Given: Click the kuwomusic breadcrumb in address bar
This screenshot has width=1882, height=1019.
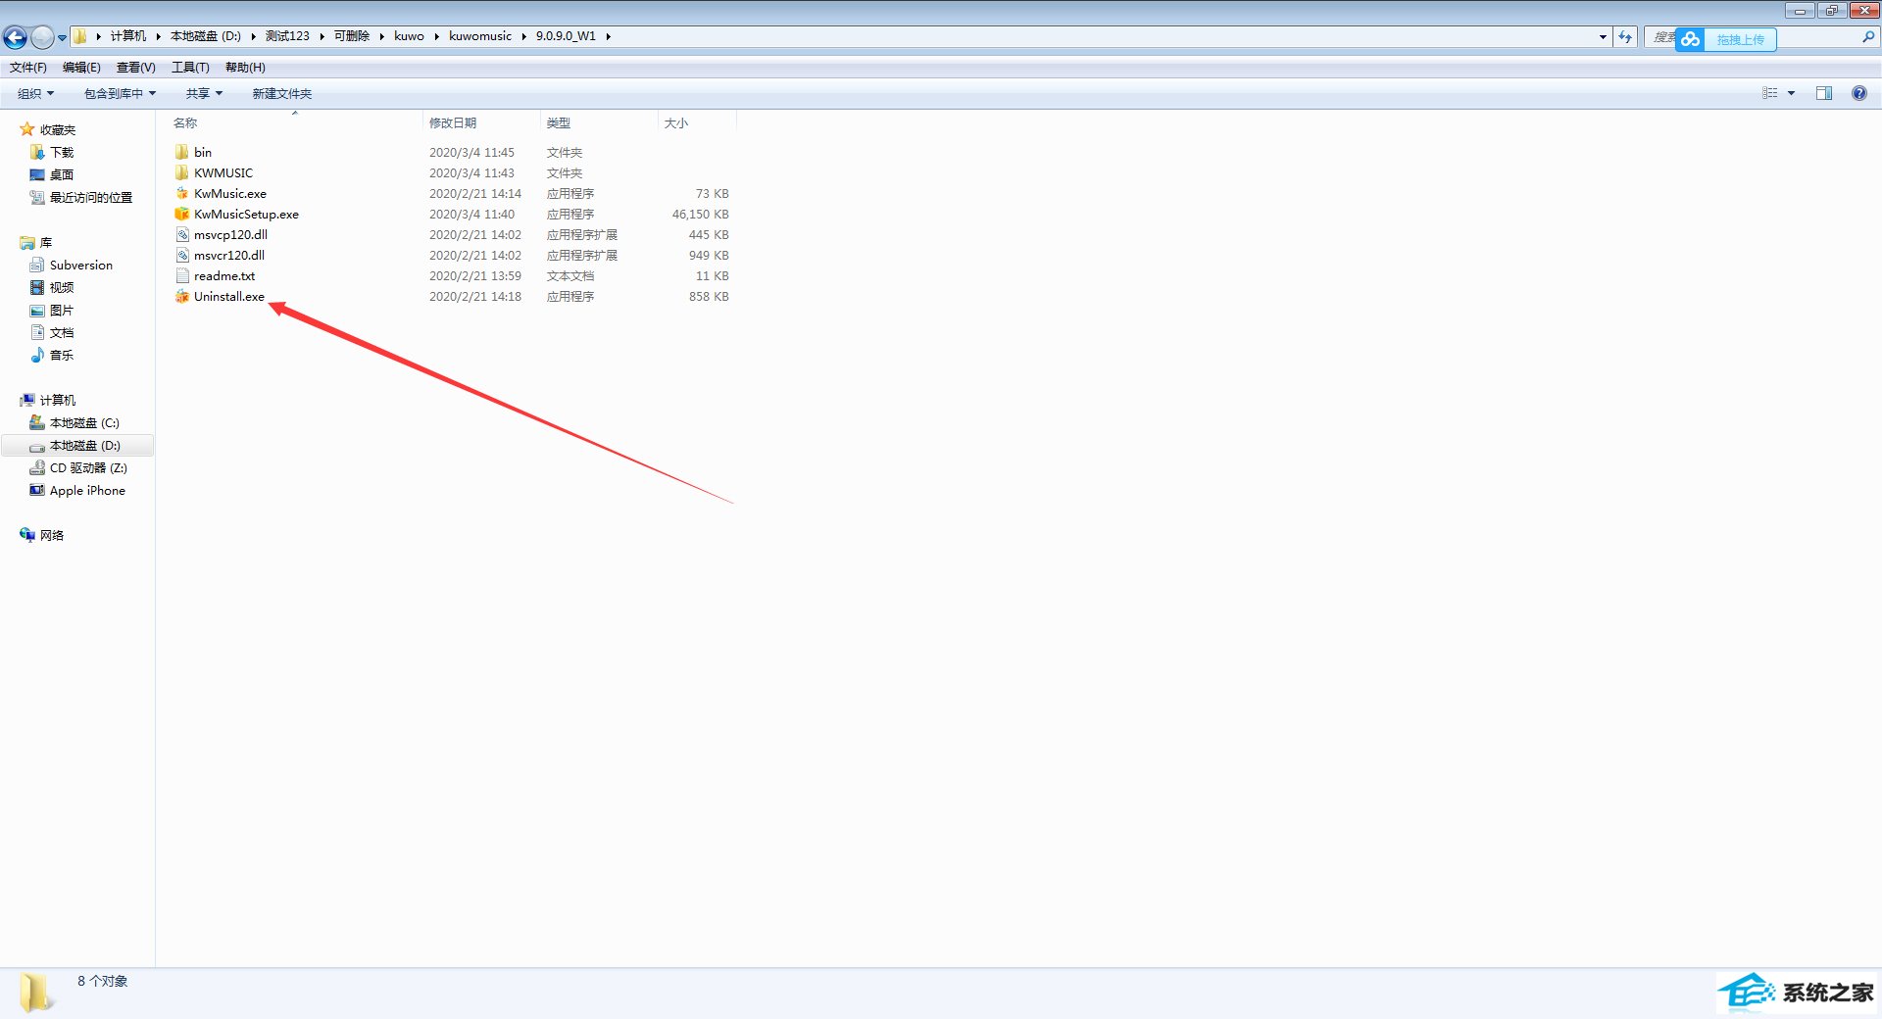Looking at the screenshot, I should point(480,36).
